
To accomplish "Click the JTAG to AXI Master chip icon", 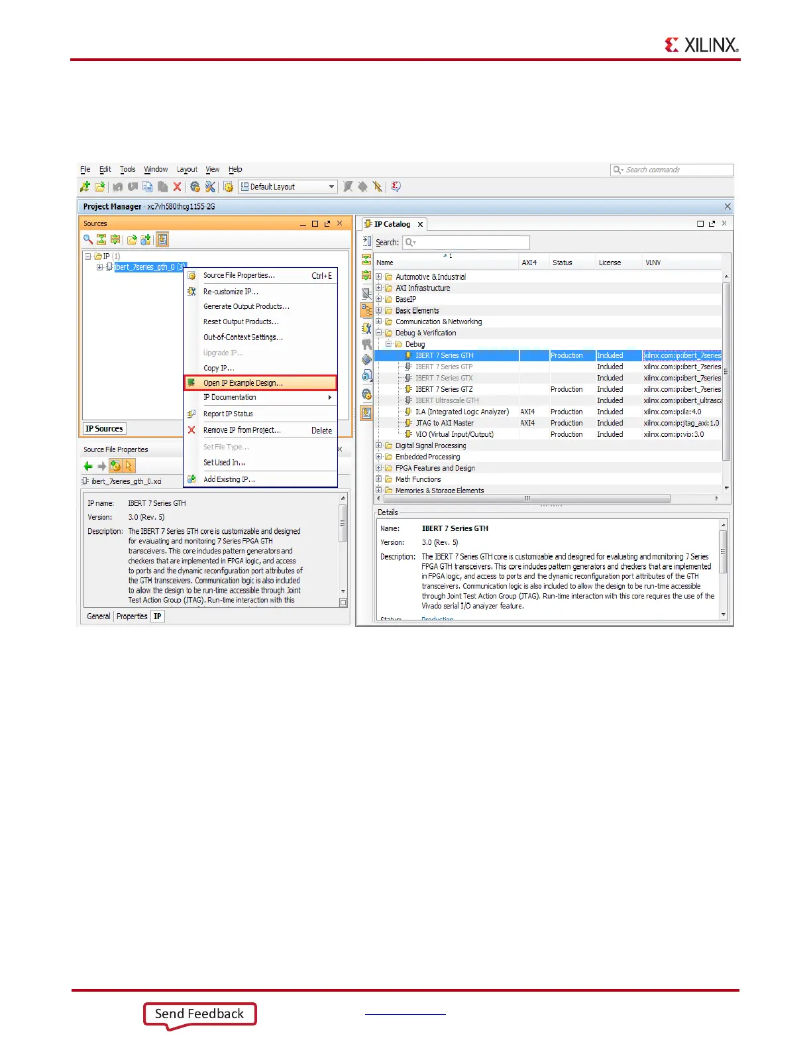I will [x=409, y=423].
